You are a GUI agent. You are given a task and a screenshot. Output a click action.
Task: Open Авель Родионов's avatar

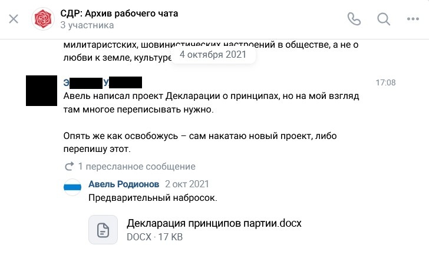[x=73, y=187]
